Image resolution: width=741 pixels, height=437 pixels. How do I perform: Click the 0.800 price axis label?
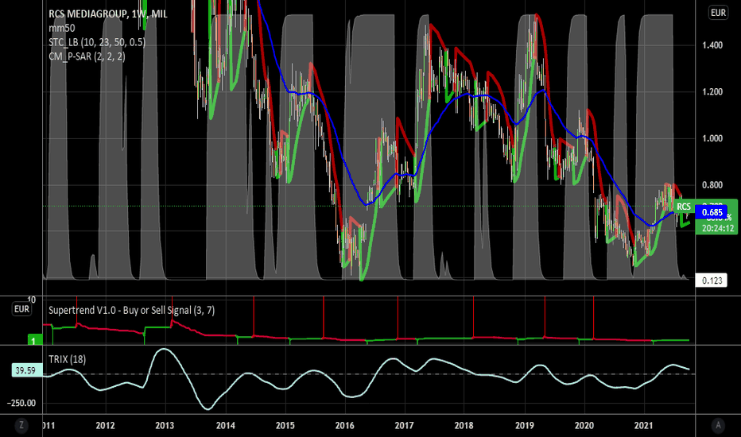click(712, 184)
